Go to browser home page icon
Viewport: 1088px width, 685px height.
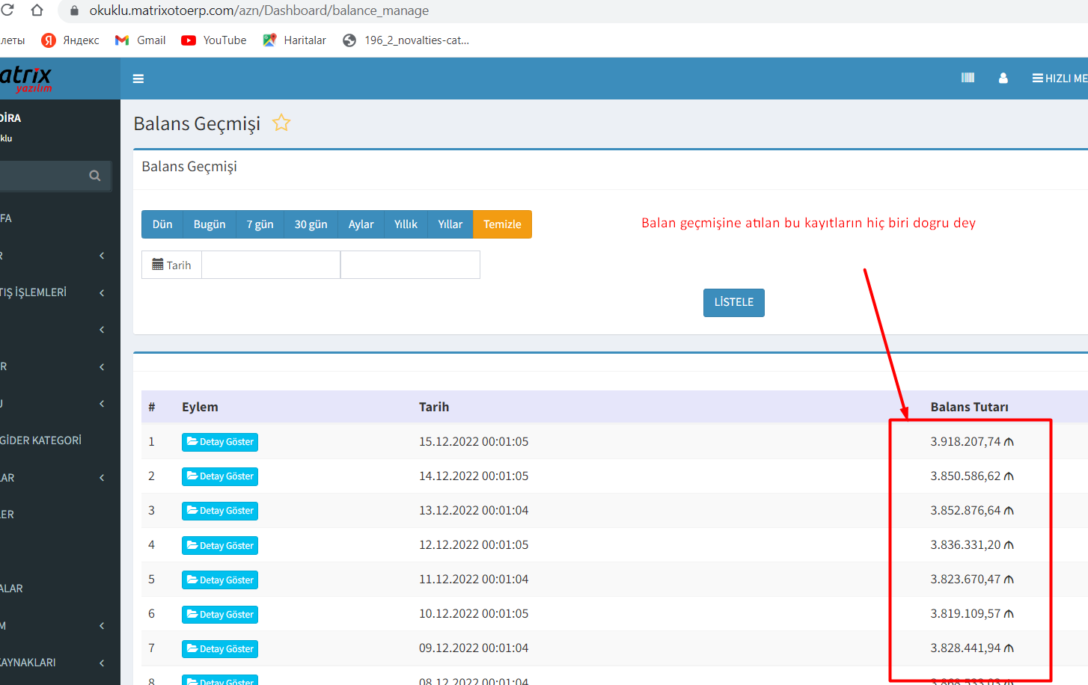point(37,10)
